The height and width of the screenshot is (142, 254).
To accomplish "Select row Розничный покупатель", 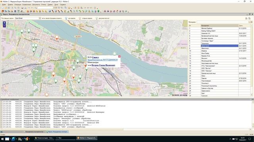I will pos(219,86).
